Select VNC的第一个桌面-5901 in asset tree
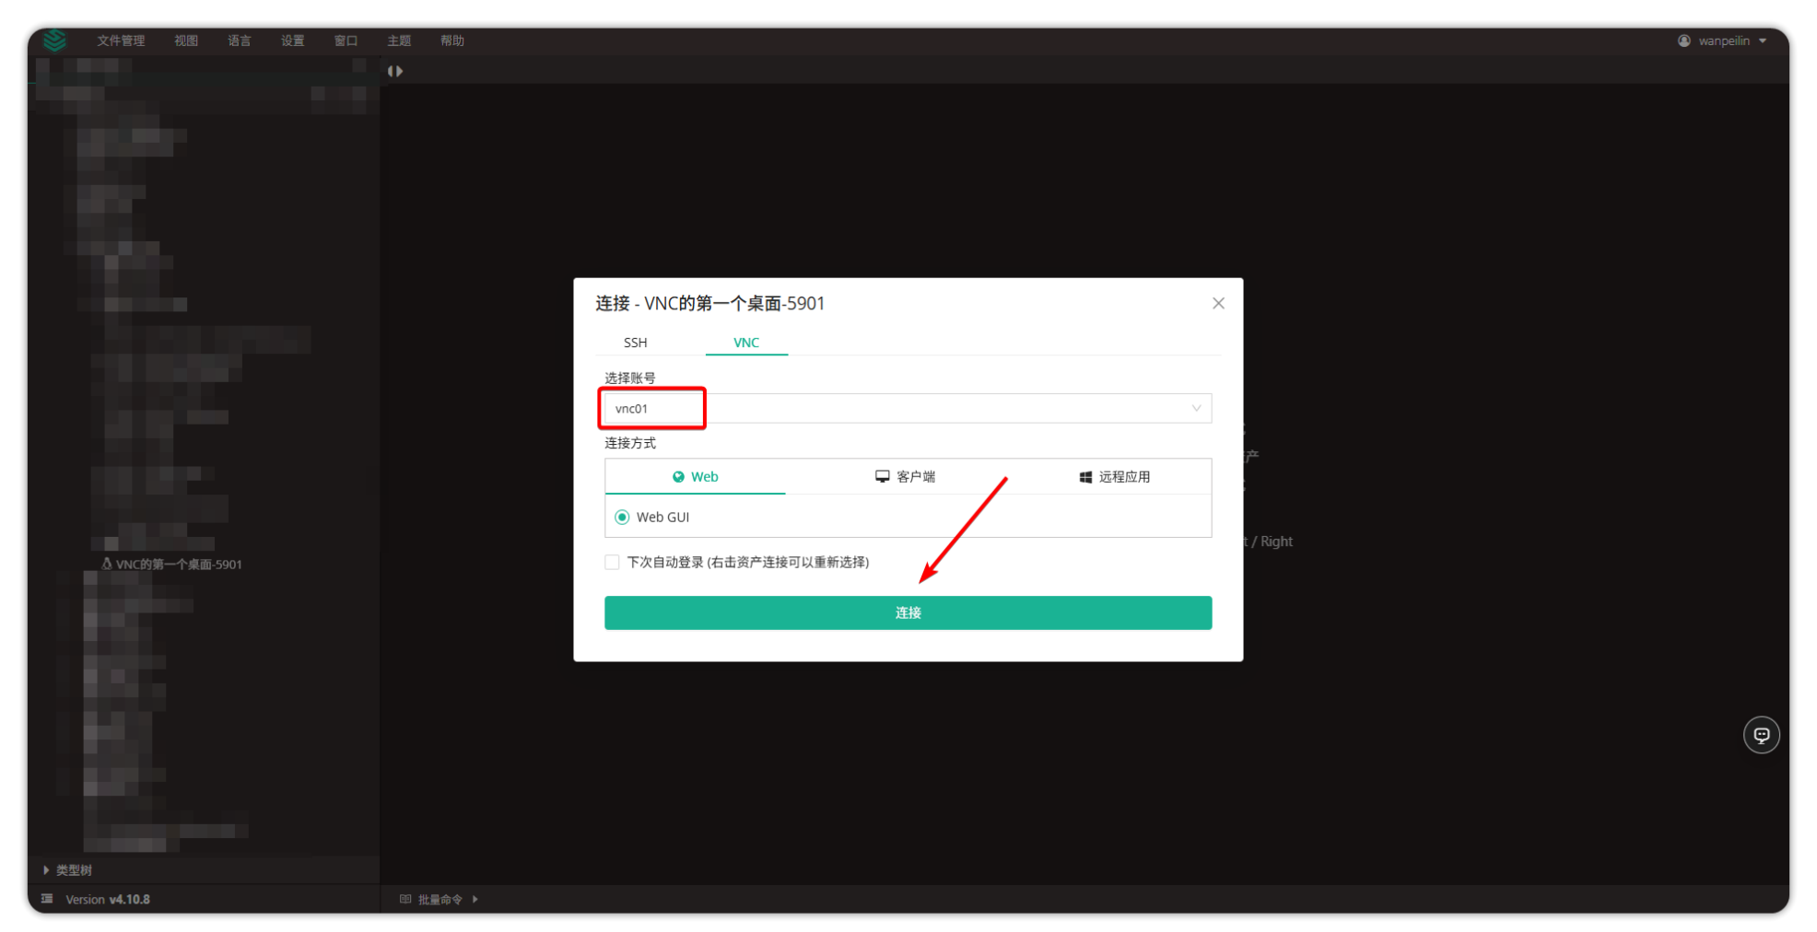This screenshot has width=1817, height=932. click(x=179, y=565)
